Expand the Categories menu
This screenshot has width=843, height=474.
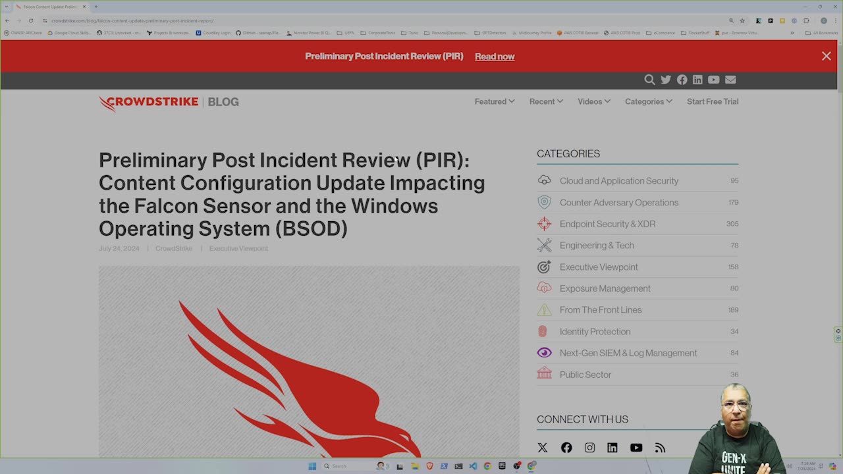click(x=649, y=101)
